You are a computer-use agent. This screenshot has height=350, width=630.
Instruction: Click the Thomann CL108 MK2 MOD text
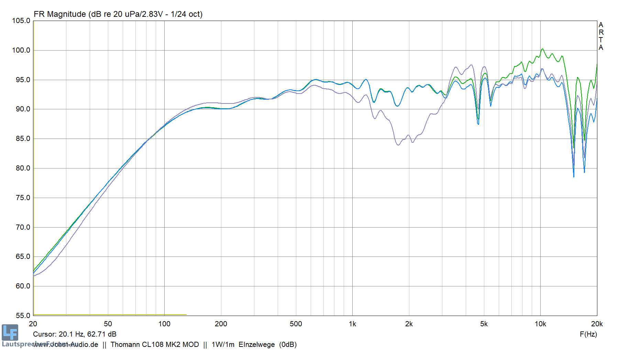pos(155,344)
